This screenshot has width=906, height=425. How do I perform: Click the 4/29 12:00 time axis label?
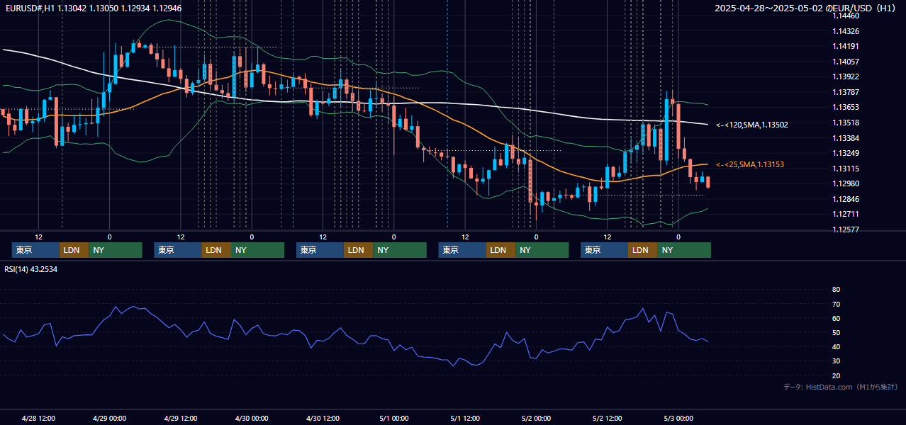[x=180, y=418]
